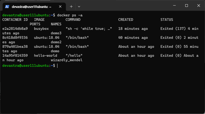Click the "sh -c 'while true; …" command
Screen dimensions: 205x114
click(x=89, y=28)
